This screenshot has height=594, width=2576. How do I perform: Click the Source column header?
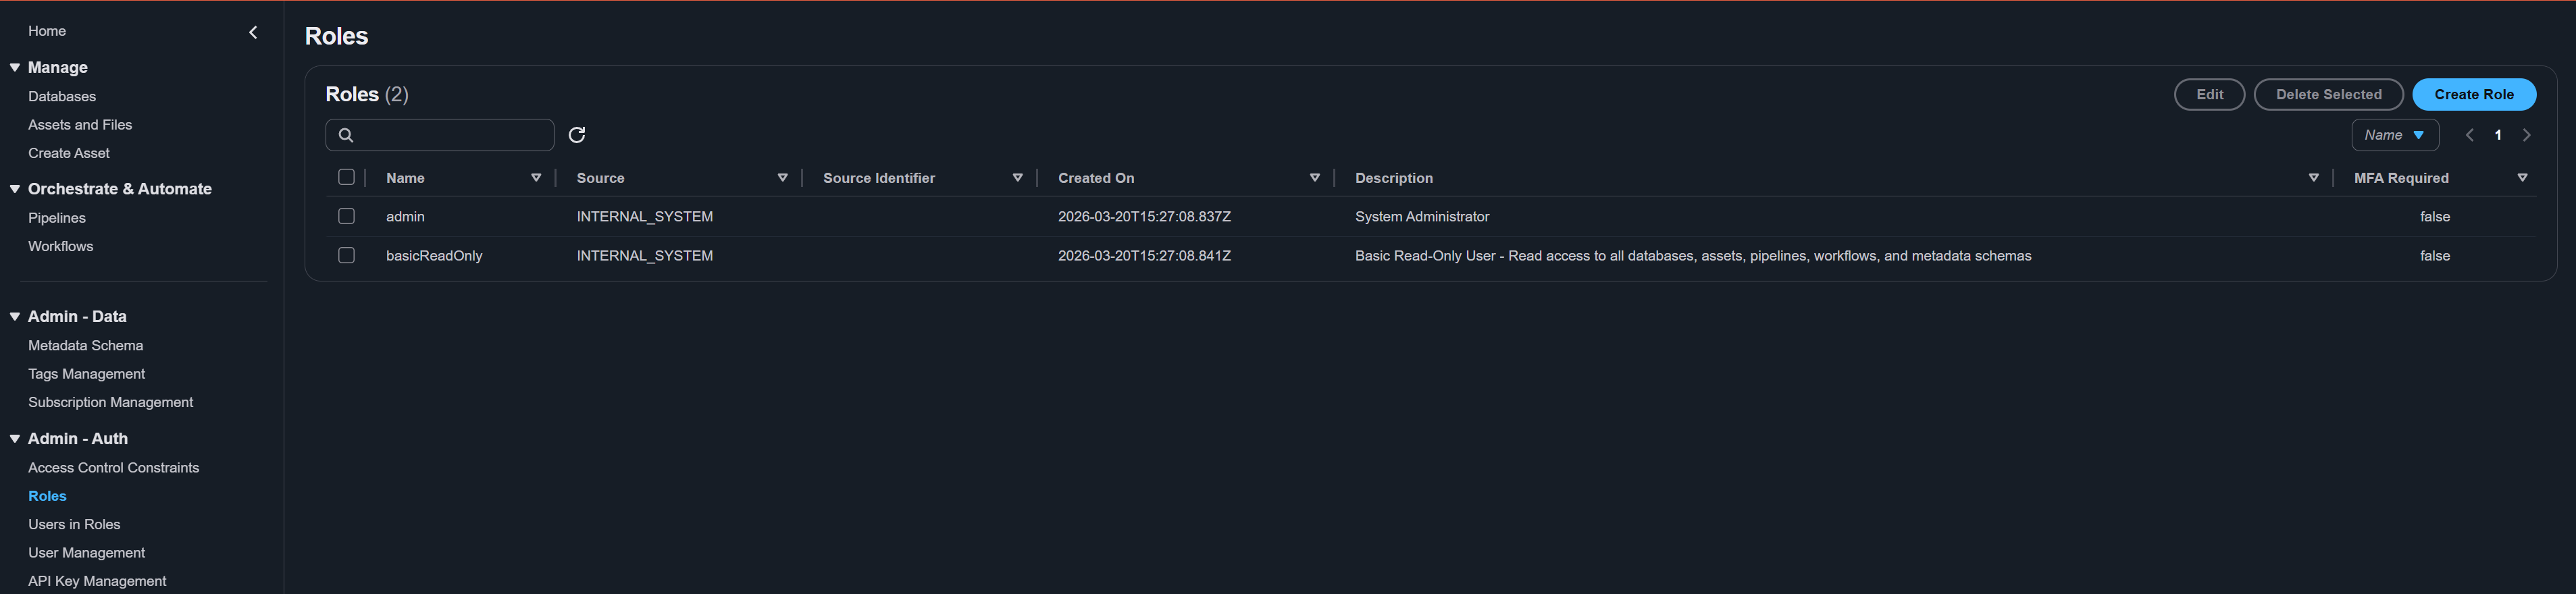click(x=600, y=178)
